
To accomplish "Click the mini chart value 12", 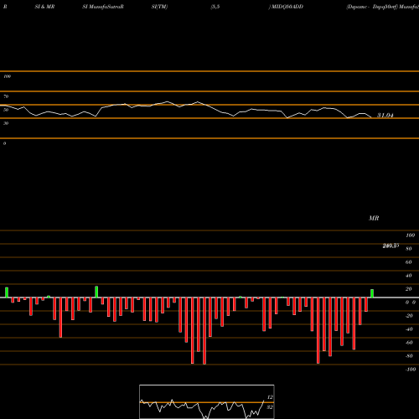I will click(270, 397).
